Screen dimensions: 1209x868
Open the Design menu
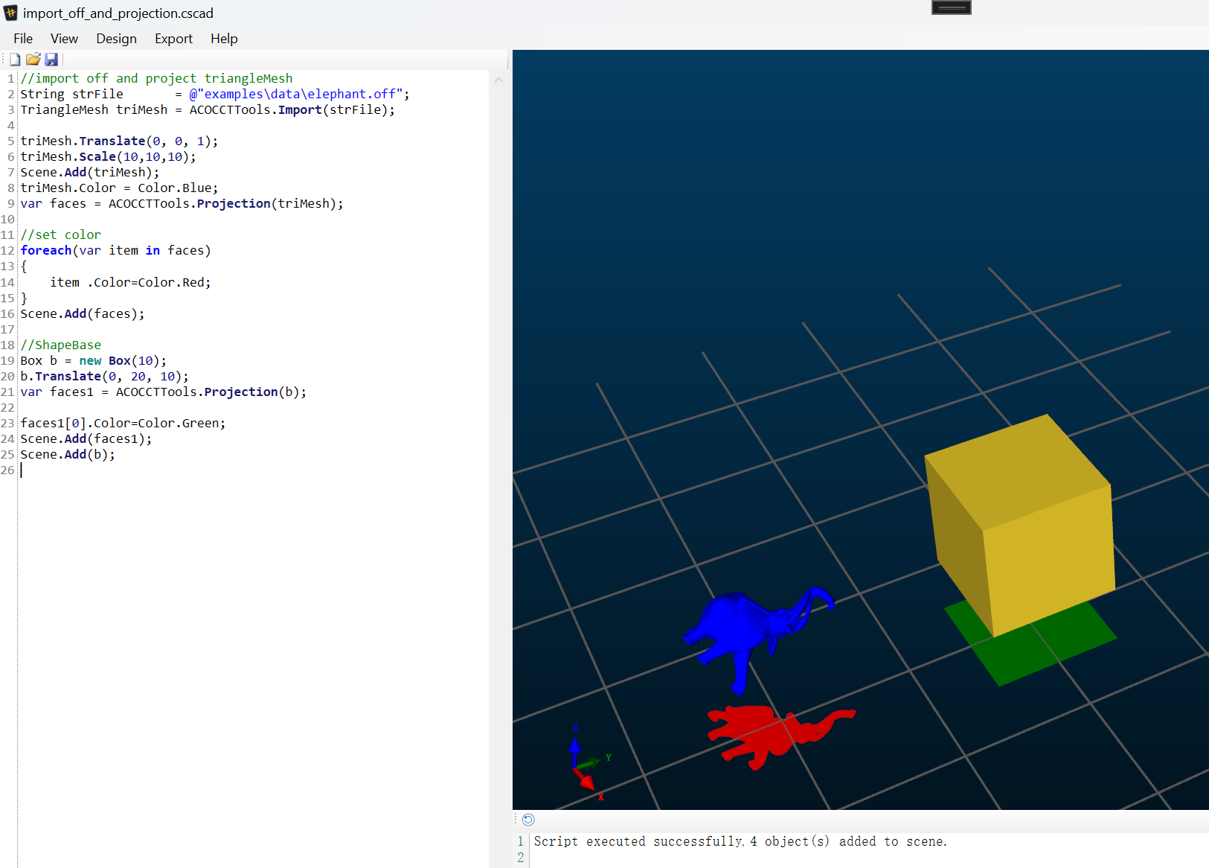(116, 39)
